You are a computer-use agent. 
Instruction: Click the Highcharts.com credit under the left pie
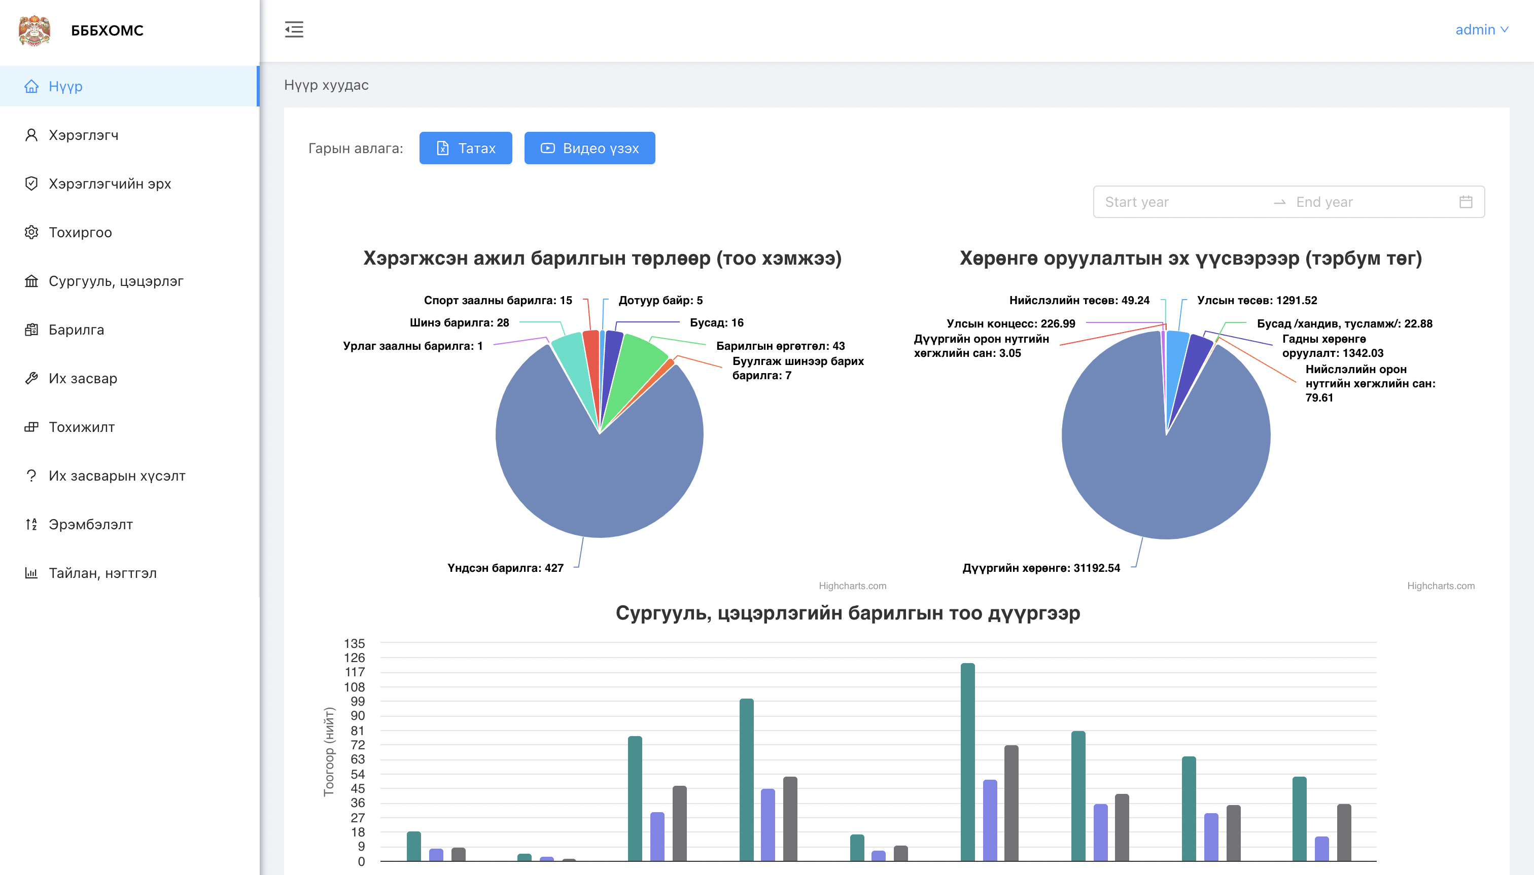(852, 586)
